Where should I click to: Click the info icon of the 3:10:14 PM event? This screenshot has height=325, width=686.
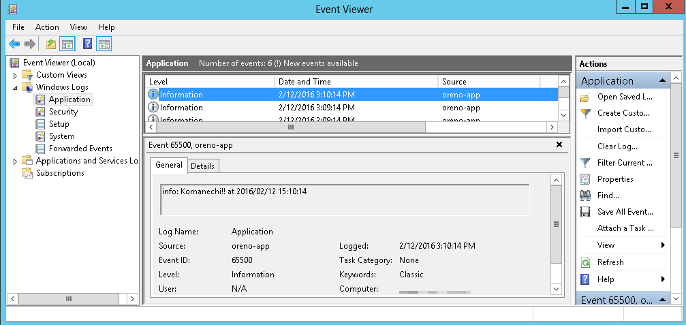[x=153, y=95]
